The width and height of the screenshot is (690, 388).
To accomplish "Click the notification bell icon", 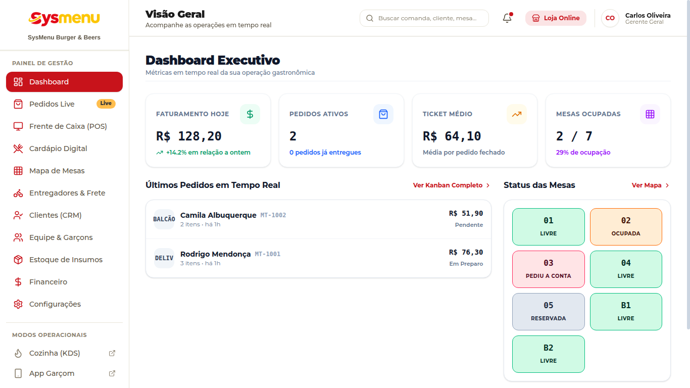I will tap(507, 18).
